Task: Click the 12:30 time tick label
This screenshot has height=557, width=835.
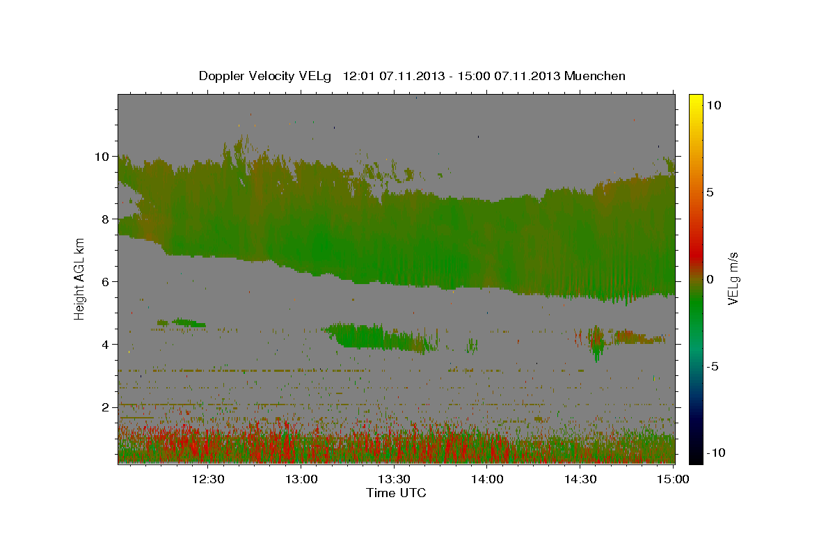Action: click(x=208, y=479)
